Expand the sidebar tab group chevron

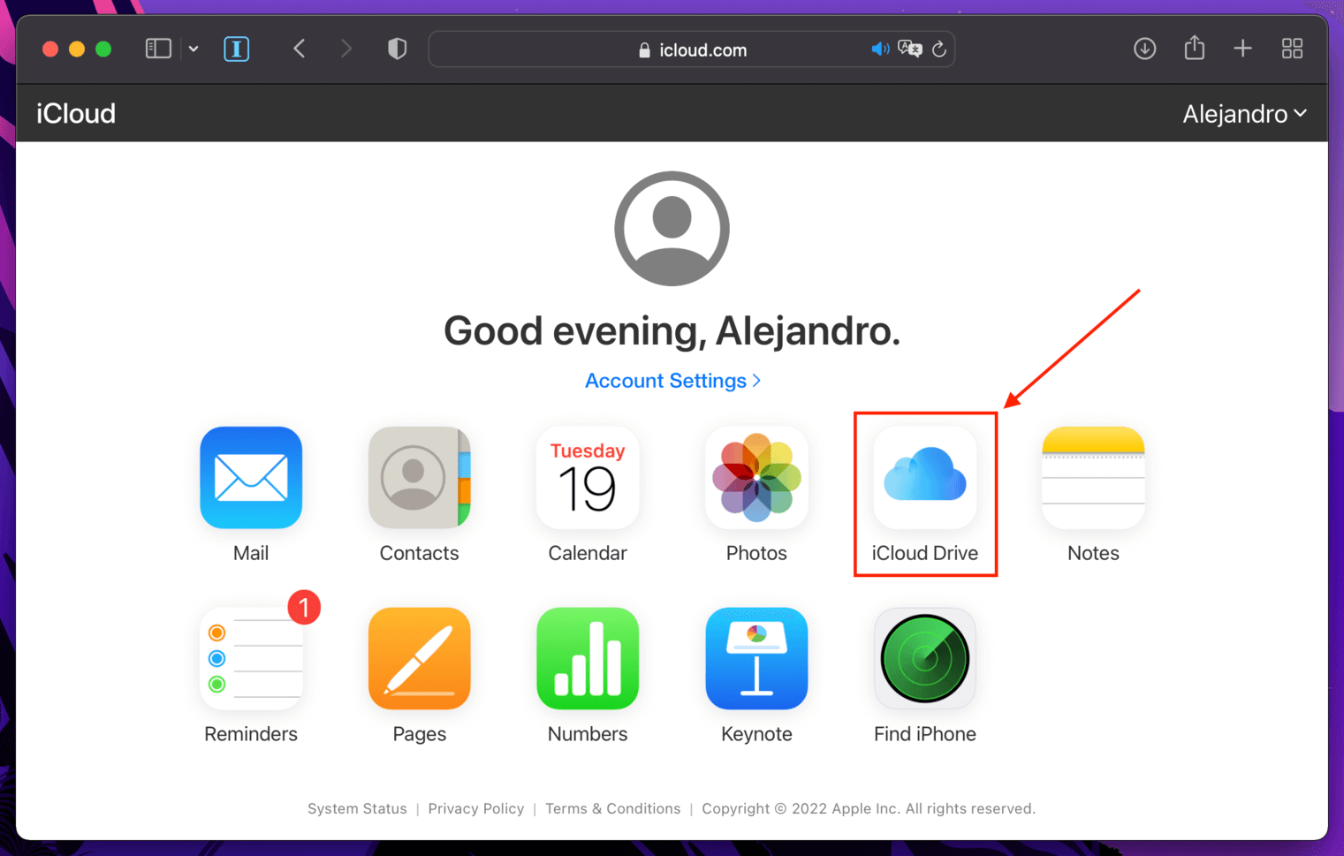[194, 49]
